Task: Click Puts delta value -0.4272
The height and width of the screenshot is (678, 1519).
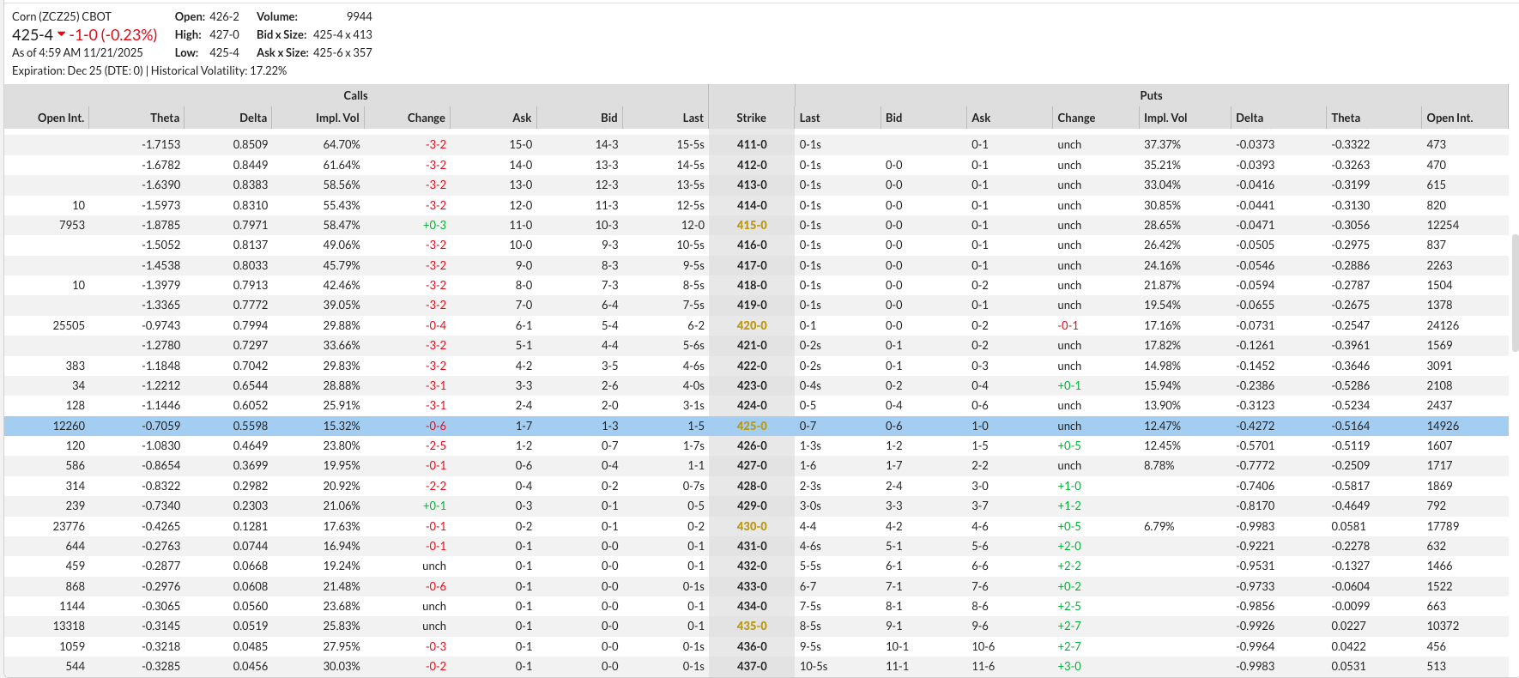Action: 1256,426
